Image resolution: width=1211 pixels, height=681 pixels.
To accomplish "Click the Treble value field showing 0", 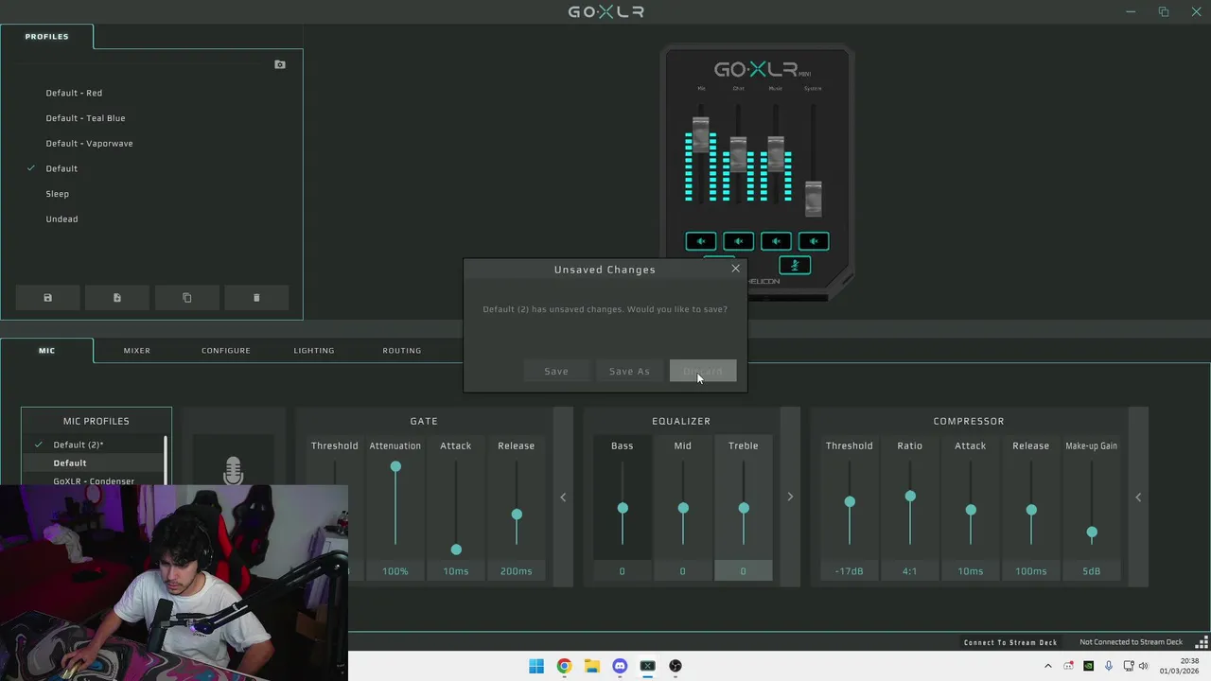I will coord(743,571).
